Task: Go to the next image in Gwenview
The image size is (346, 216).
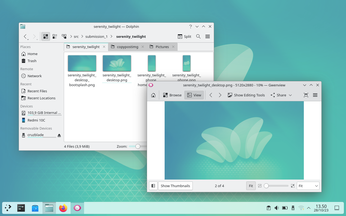Action: click(220, 95)
